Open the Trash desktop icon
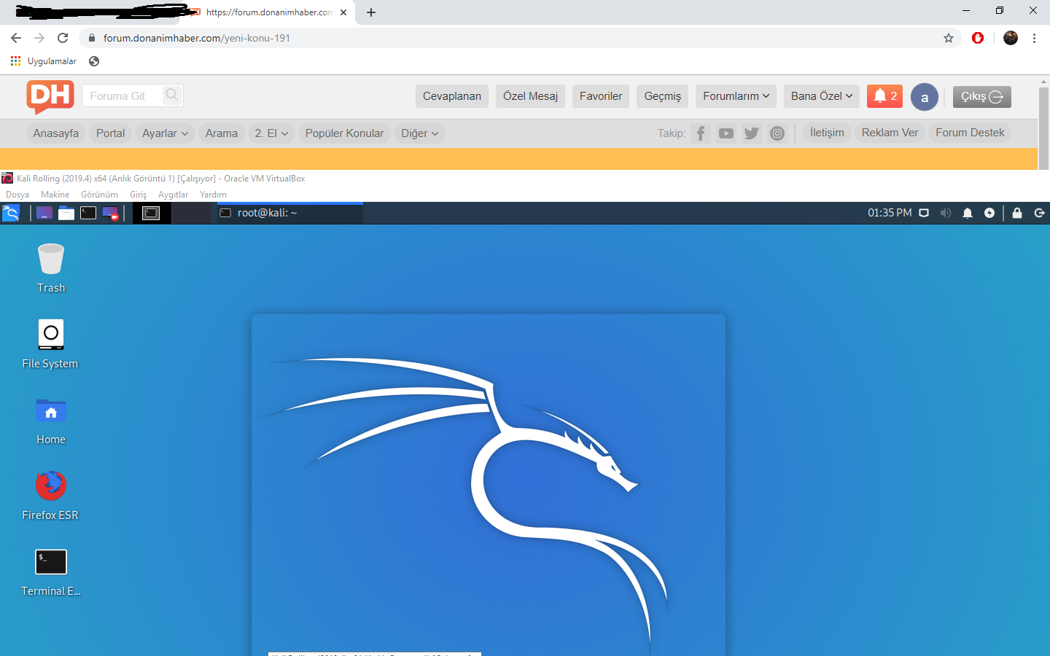1050x656 pixels. coord(51,268)
